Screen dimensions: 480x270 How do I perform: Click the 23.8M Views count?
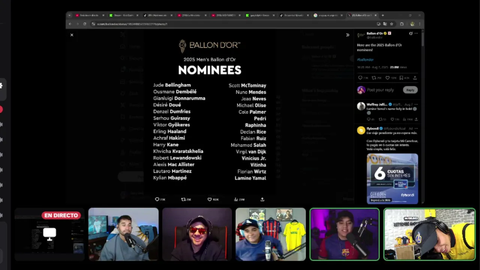click(x=398, y=67)
